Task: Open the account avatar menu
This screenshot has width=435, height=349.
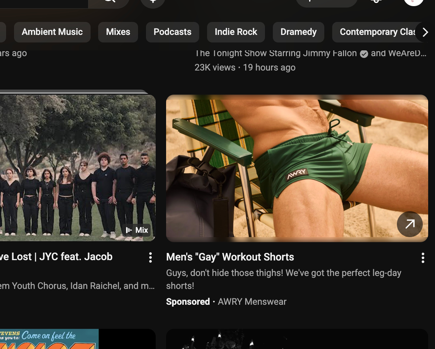Action: 413,2
